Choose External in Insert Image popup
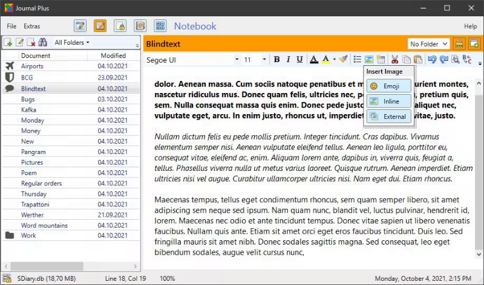484x285 pixels. [x=388, y=116]
